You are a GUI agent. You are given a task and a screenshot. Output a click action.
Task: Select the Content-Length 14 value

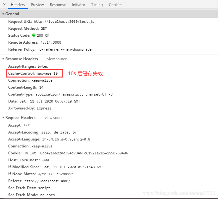(41, 87)
